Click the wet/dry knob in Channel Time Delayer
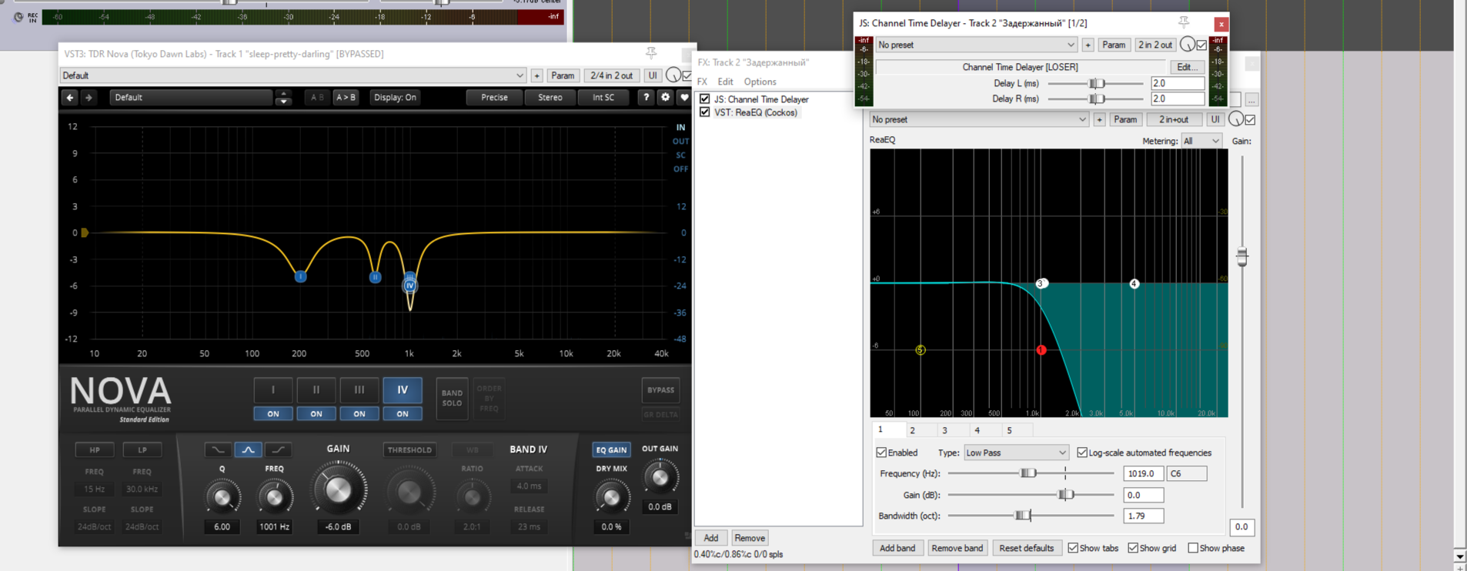1467x571 pixels. pyautogui.click(x=1188, y=45)
